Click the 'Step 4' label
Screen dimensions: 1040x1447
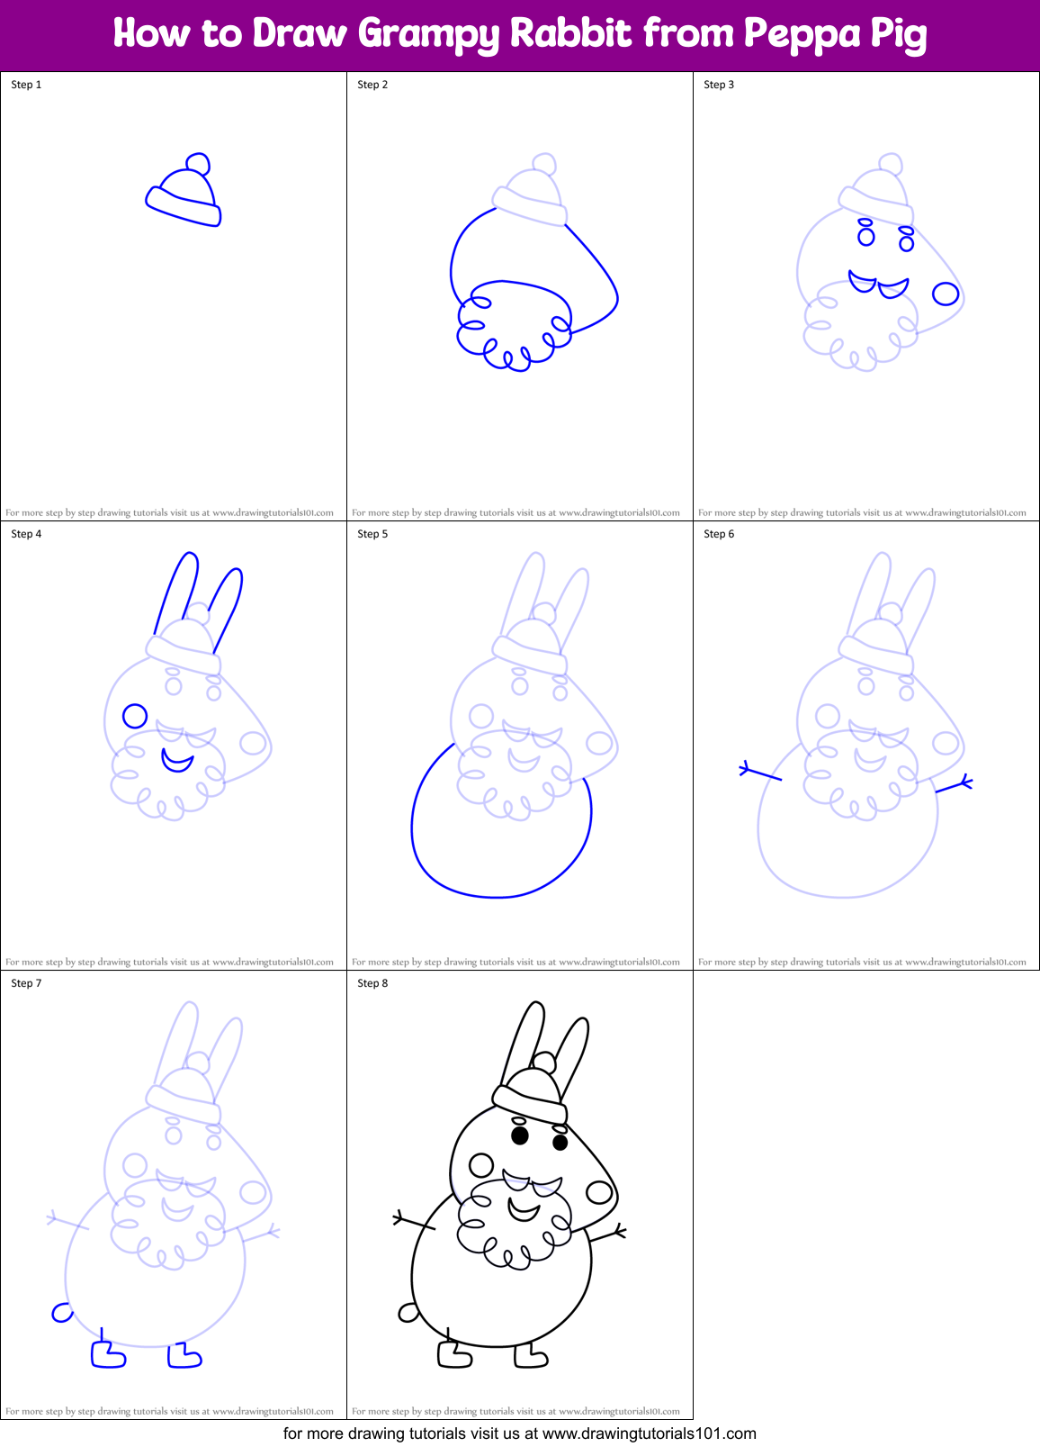point(26,534)
